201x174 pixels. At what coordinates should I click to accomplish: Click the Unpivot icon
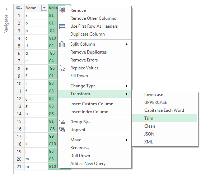[x=62, y=129]
